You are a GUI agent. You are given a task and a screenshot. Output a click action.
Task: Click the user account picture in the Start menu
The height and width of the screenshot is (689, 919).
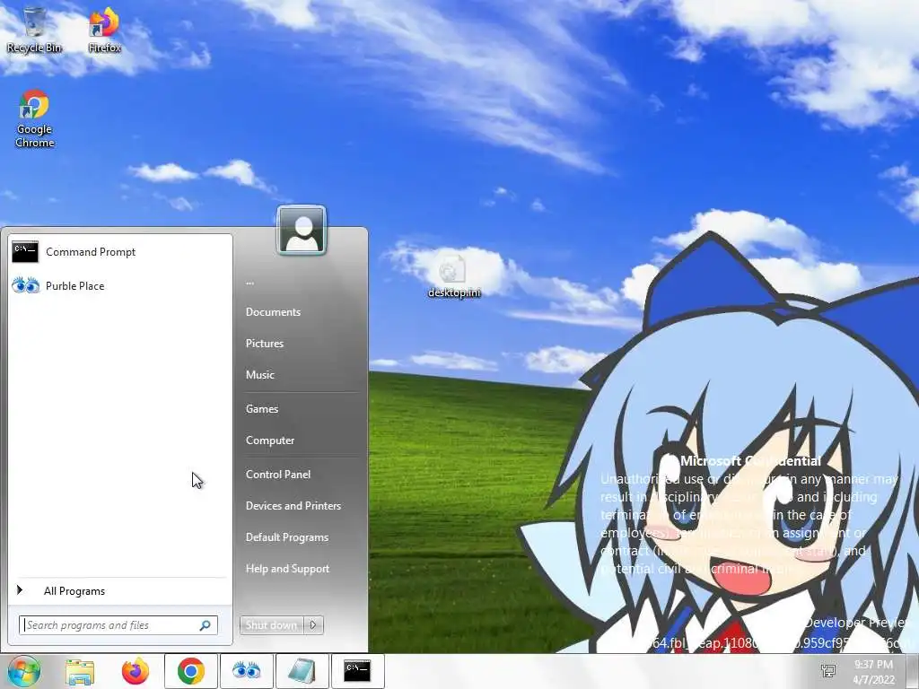click(302, 231)
